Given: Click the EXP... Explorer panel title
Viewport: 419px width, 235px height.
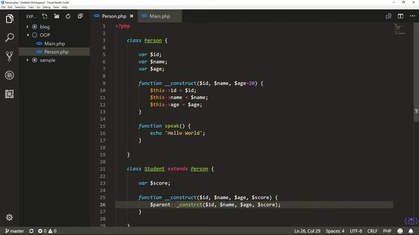Looking at the screenshot, I should pos(31,16).
